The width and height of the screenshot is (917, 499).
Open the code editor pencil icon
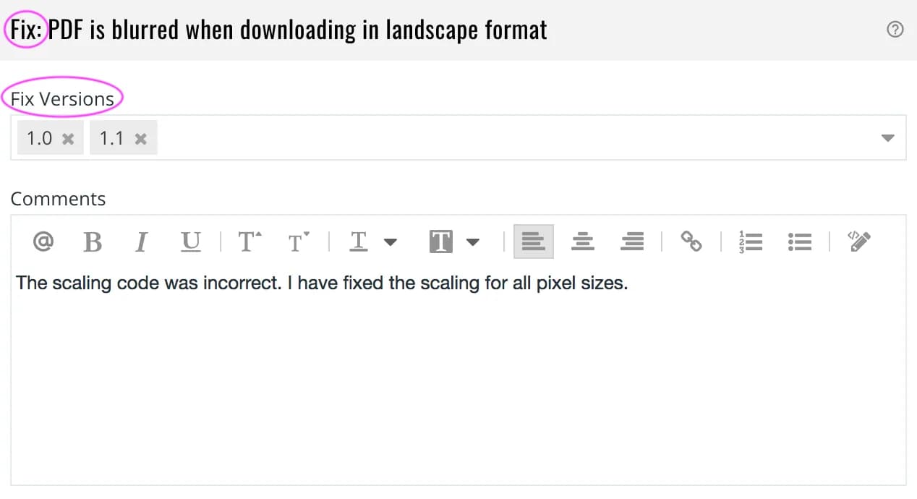point(858,242)
